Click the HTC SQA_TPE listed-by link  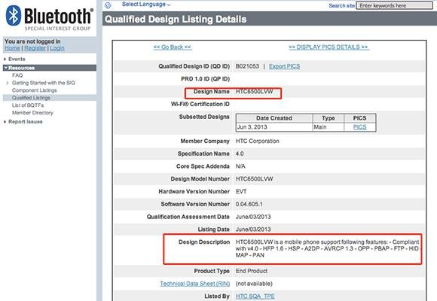pos(255,296)
